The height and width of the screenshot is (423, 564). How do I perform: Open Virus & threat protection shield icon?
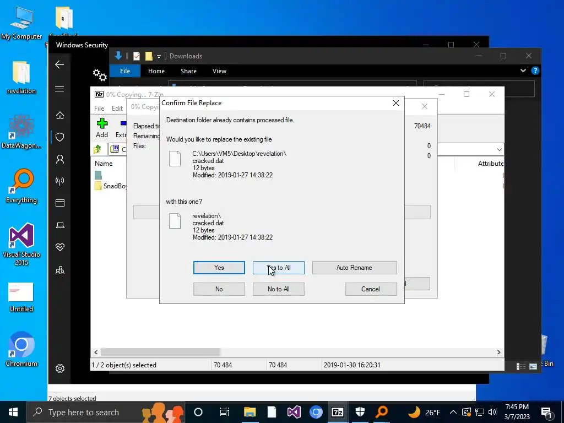59,137
